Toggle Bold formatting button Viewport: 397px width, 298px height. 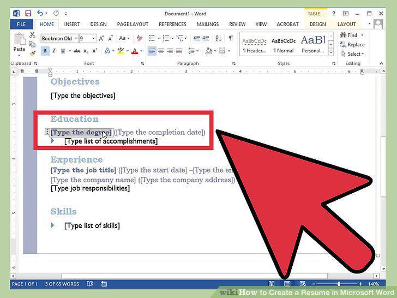(45, 51)
